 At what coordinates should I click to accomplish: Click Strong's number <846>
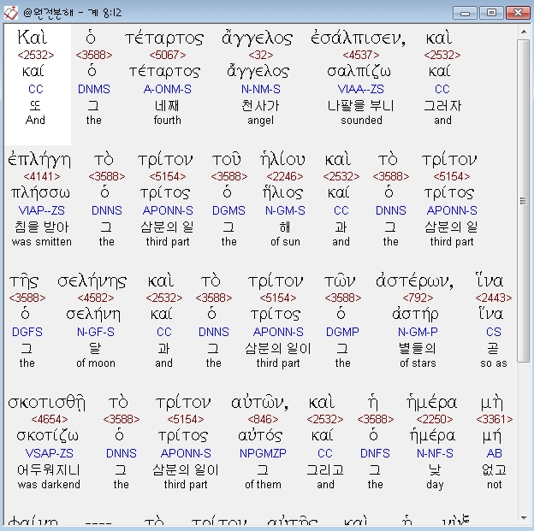tap(263, 419)
